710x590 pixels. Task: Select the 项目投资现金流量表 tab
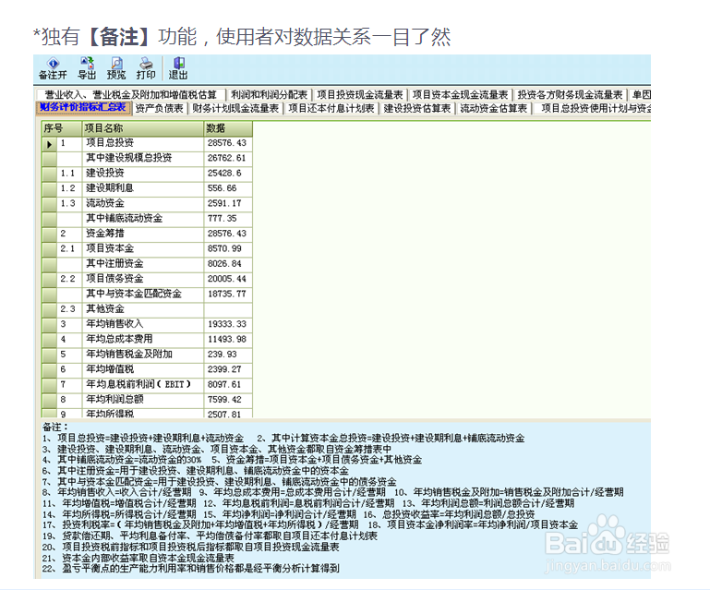(x=360, y=94)
